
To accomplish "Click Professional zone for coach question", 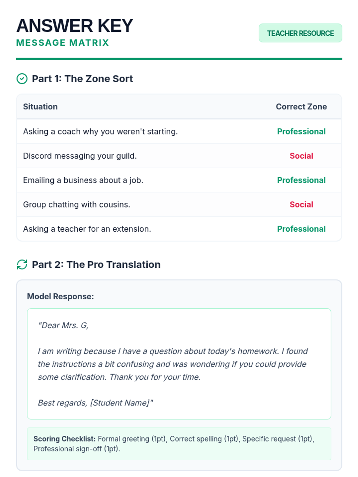I will pyautogui.click(x=301, y=131).
